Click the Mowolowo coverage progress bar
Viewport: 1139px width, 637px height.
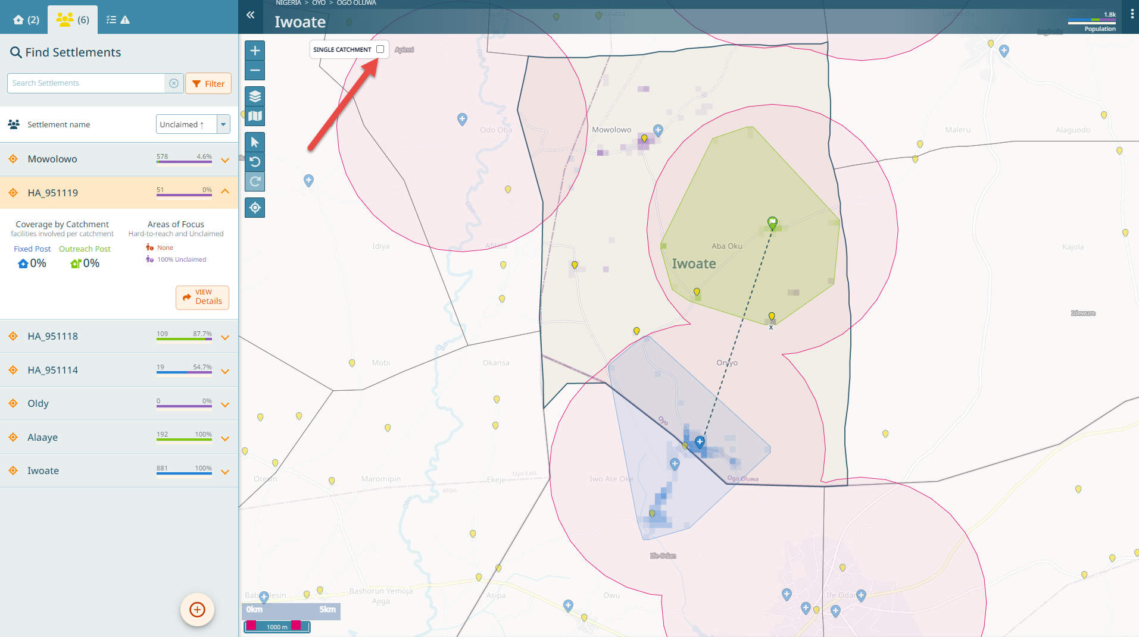(x=184, y=161)
